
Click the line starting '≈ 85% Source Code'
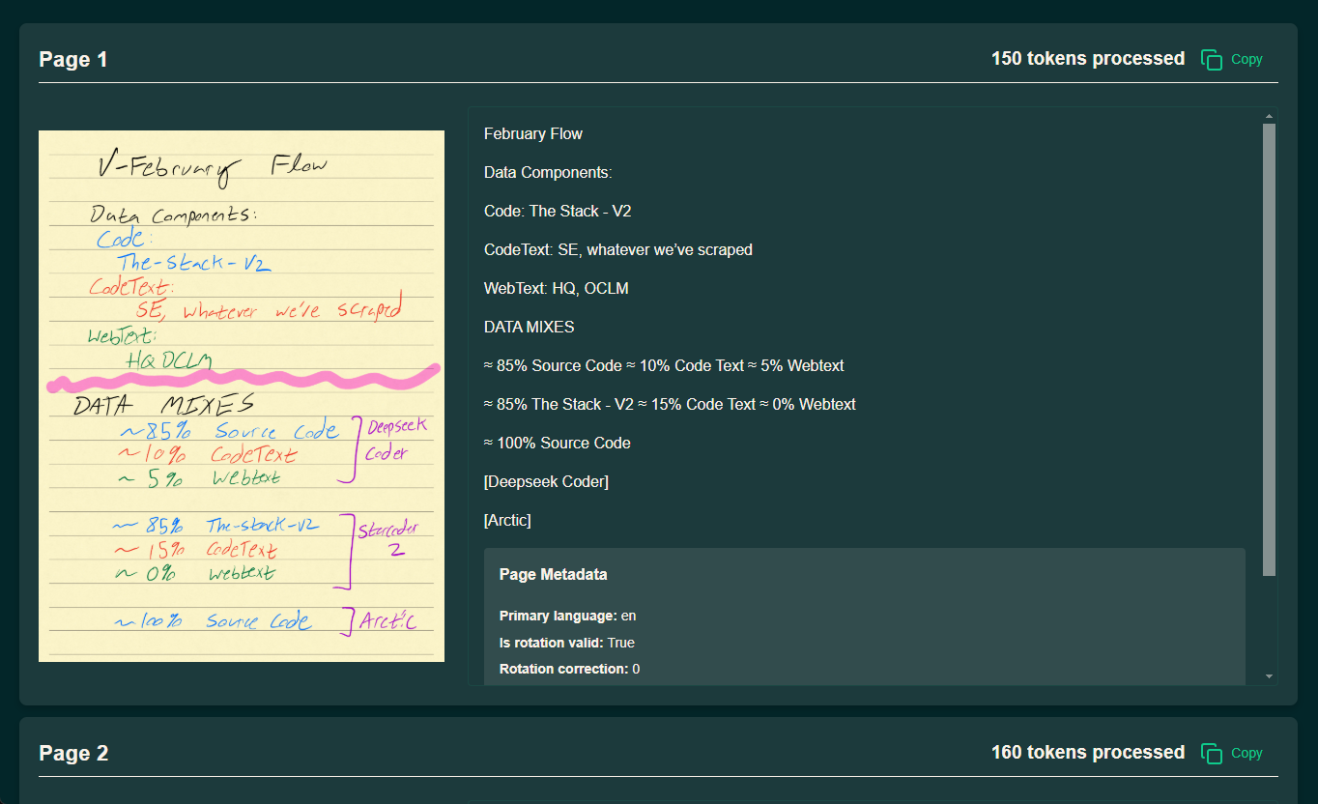point(664,365)
